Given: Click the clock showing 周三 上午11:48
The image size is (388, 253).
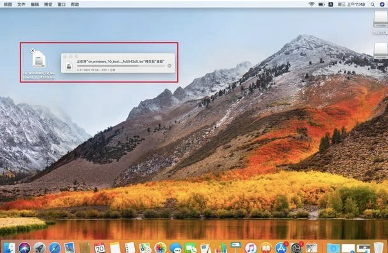Looking at the screenshot, I should pyautogui.click(x=351, y=4).
